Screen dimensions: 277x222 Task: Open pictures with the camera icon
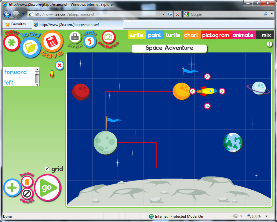pos(108,37)
